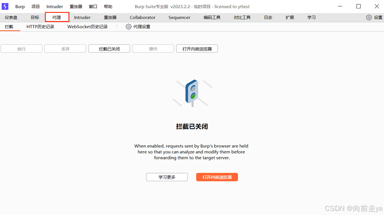Viewport: 384px width, 215px height.
Task: Open the 重放器 menu in menu bar
Action: click(76, 7)
